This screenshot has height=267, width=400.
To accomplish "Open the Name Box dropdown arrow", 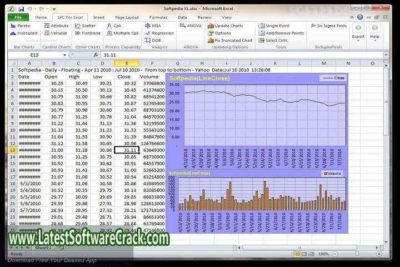I will (x=65, y=55).
